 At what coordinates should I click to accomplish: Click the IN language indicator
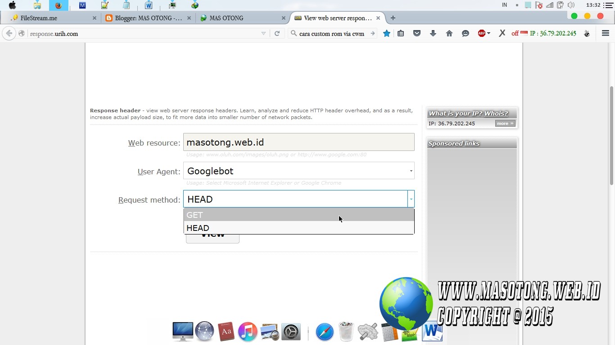pyautogui.click(x=505, y=5)
